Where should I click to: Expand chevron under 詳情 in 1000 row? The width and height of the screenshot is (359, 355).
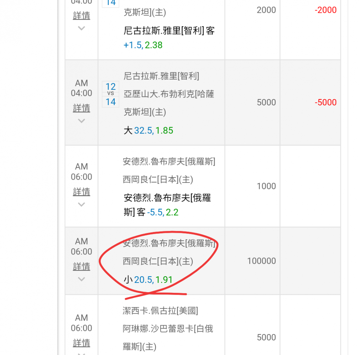(81, 204)
